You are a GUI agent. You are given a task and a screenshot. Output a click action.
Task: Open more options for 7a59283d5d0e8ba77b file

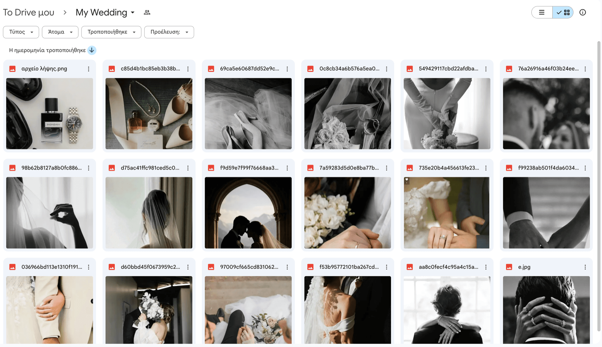pos(387,168)
